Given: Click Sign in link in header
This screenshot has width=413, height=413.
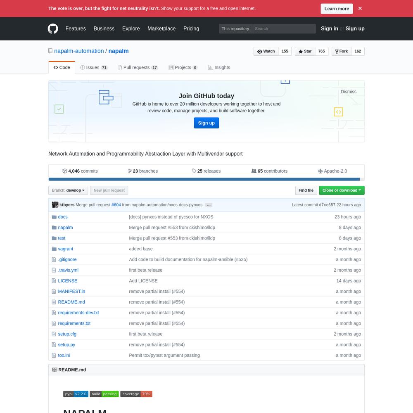Looking at the screenshot, I should [329, 29].
